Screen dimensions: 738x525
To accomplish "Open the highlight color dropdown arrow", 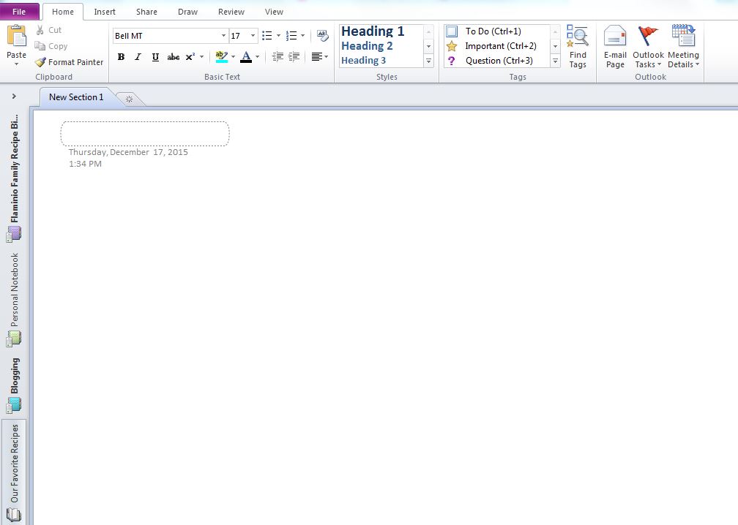I will pos(233,57).
